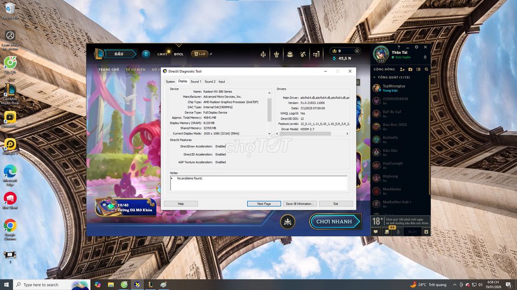Open the Store coins icon
The height and width of the screenshot is (290, 517).
(317, 54)
